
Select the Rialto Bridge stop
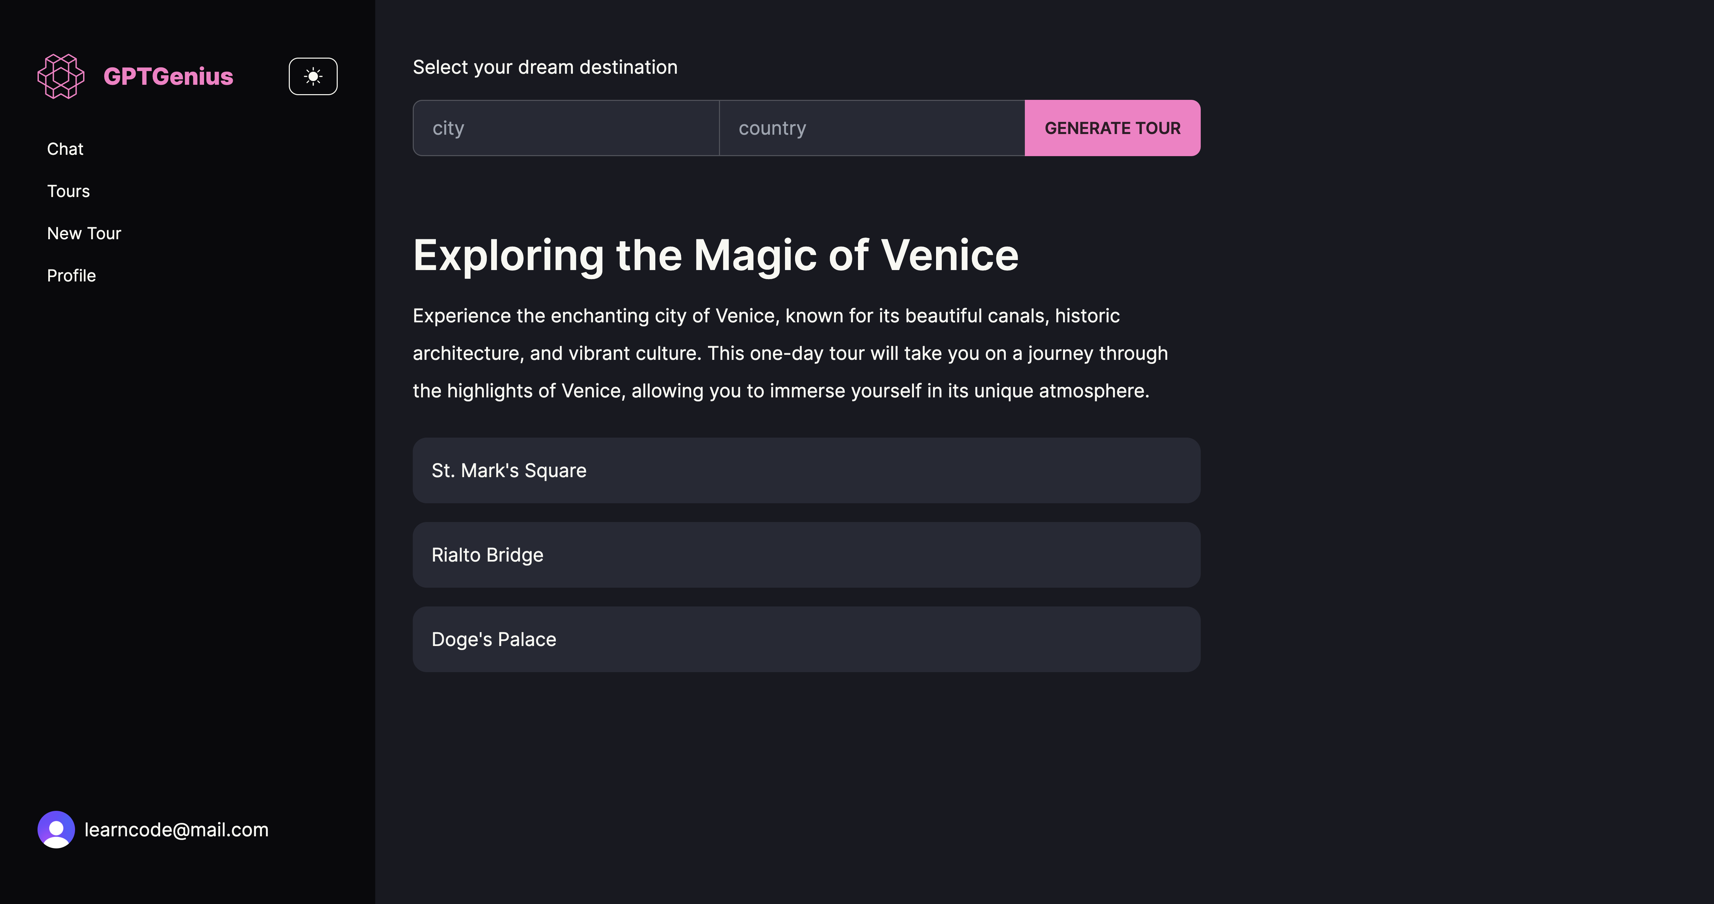(x=806, y=555)
